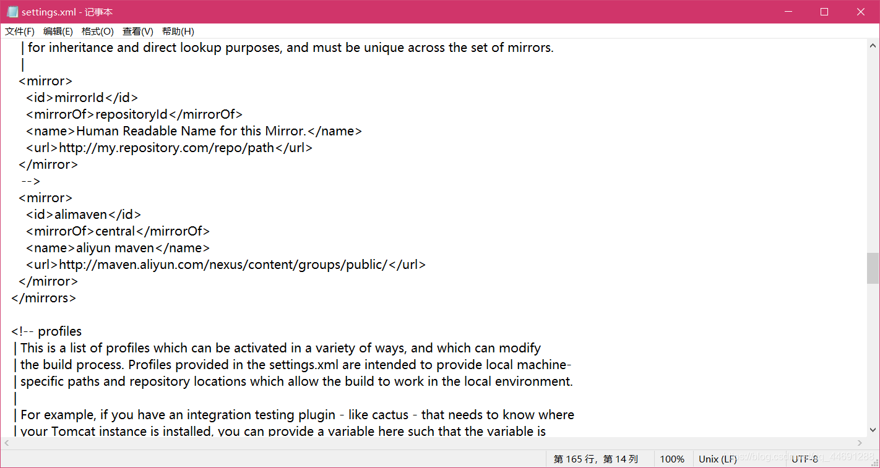Click the line with id alimaven

click(x=84, y=215)
